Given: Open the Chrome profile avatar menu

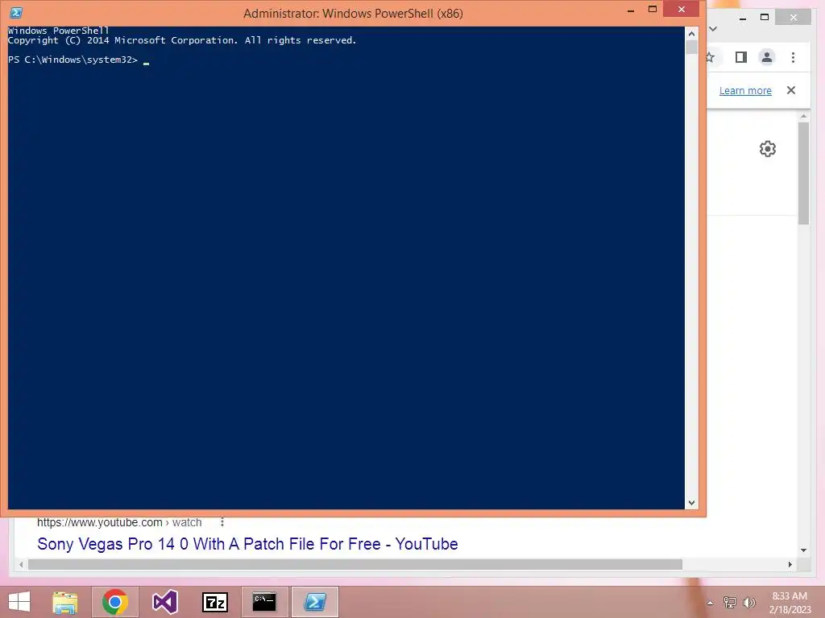Looking at the screenshot, I should coord(767,57).
